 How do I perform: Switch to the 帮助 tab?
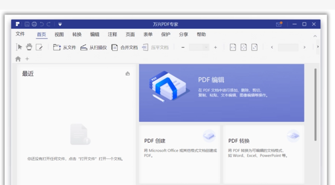coord(201,34)
